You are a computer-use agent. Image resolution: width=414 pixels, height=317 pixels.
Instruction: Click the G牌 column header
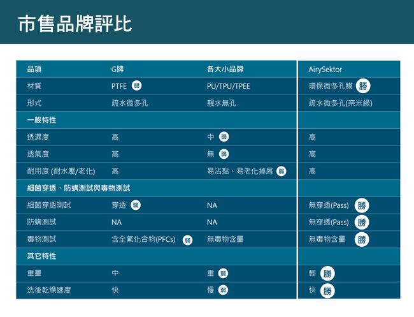[x=117, y=70]
